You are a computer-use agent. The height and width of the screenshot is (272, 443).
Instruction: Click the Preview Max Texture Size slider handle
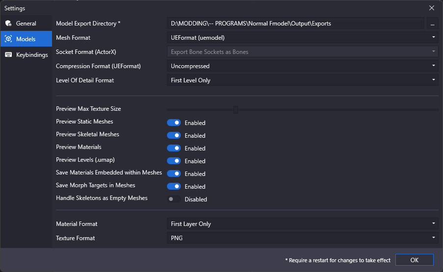pos(236,110)
